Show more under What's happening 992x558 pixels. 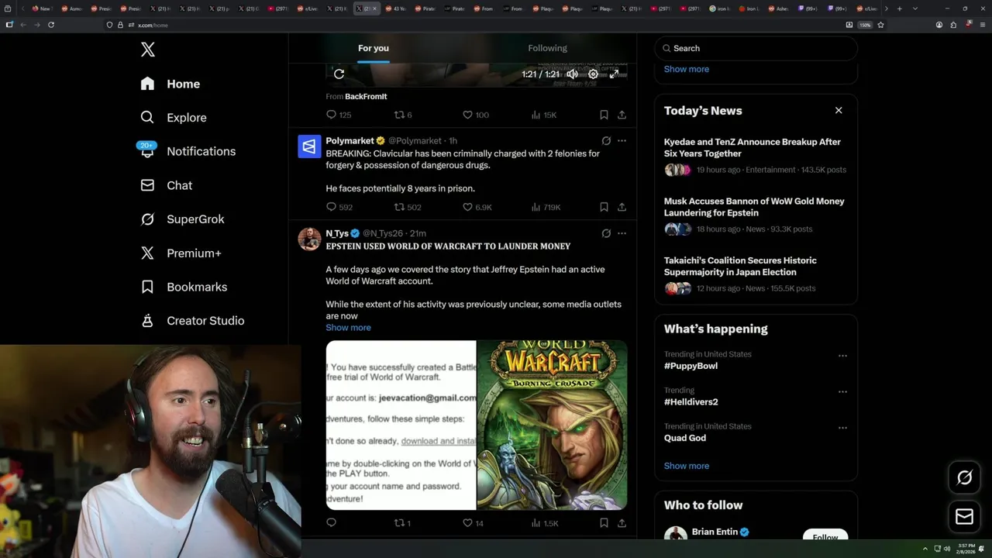[687, 466]
